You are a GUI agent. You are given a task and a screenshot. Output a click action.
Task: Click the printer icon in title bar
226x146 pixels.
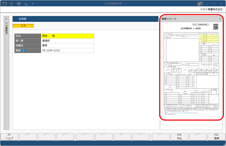19,4
